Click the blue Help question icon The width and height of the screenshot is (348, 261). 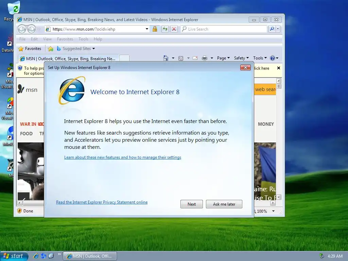[272, 58]
